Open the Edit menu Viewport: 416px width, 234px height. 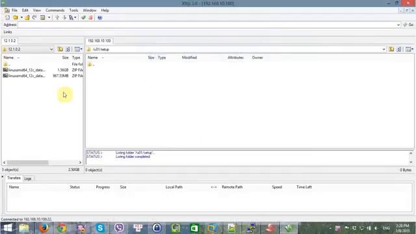25,10
